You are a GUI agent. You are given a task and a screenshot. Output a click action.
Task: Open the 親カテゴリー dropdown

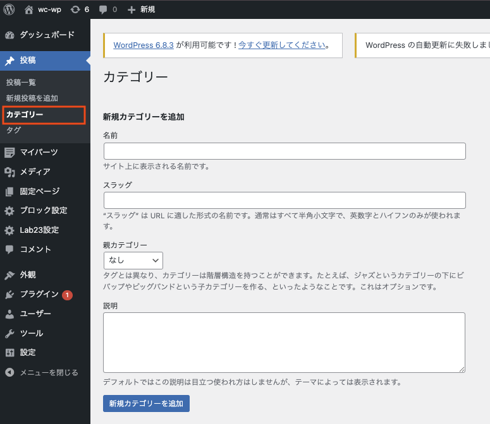133,260
